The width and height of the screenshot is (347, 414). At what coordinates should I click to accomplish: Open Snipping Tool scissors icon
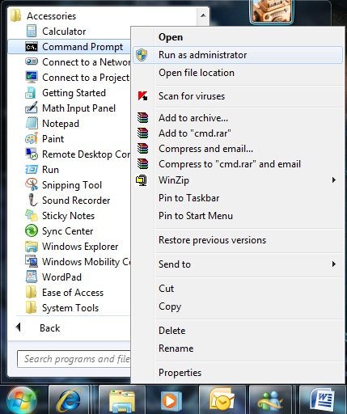click(x=32, y=184)
